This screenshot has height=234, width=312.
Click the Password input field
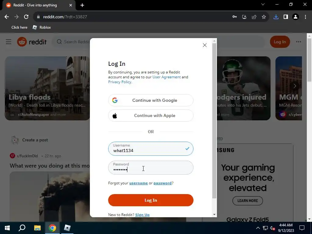tap(151, 168)
